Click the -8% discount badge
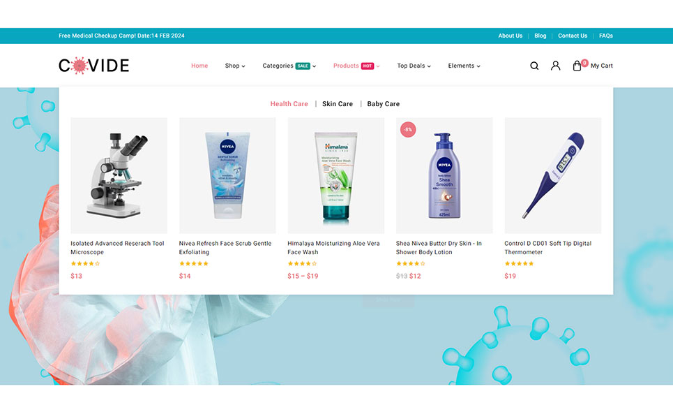The image size is (673, 419). point(408,129)
